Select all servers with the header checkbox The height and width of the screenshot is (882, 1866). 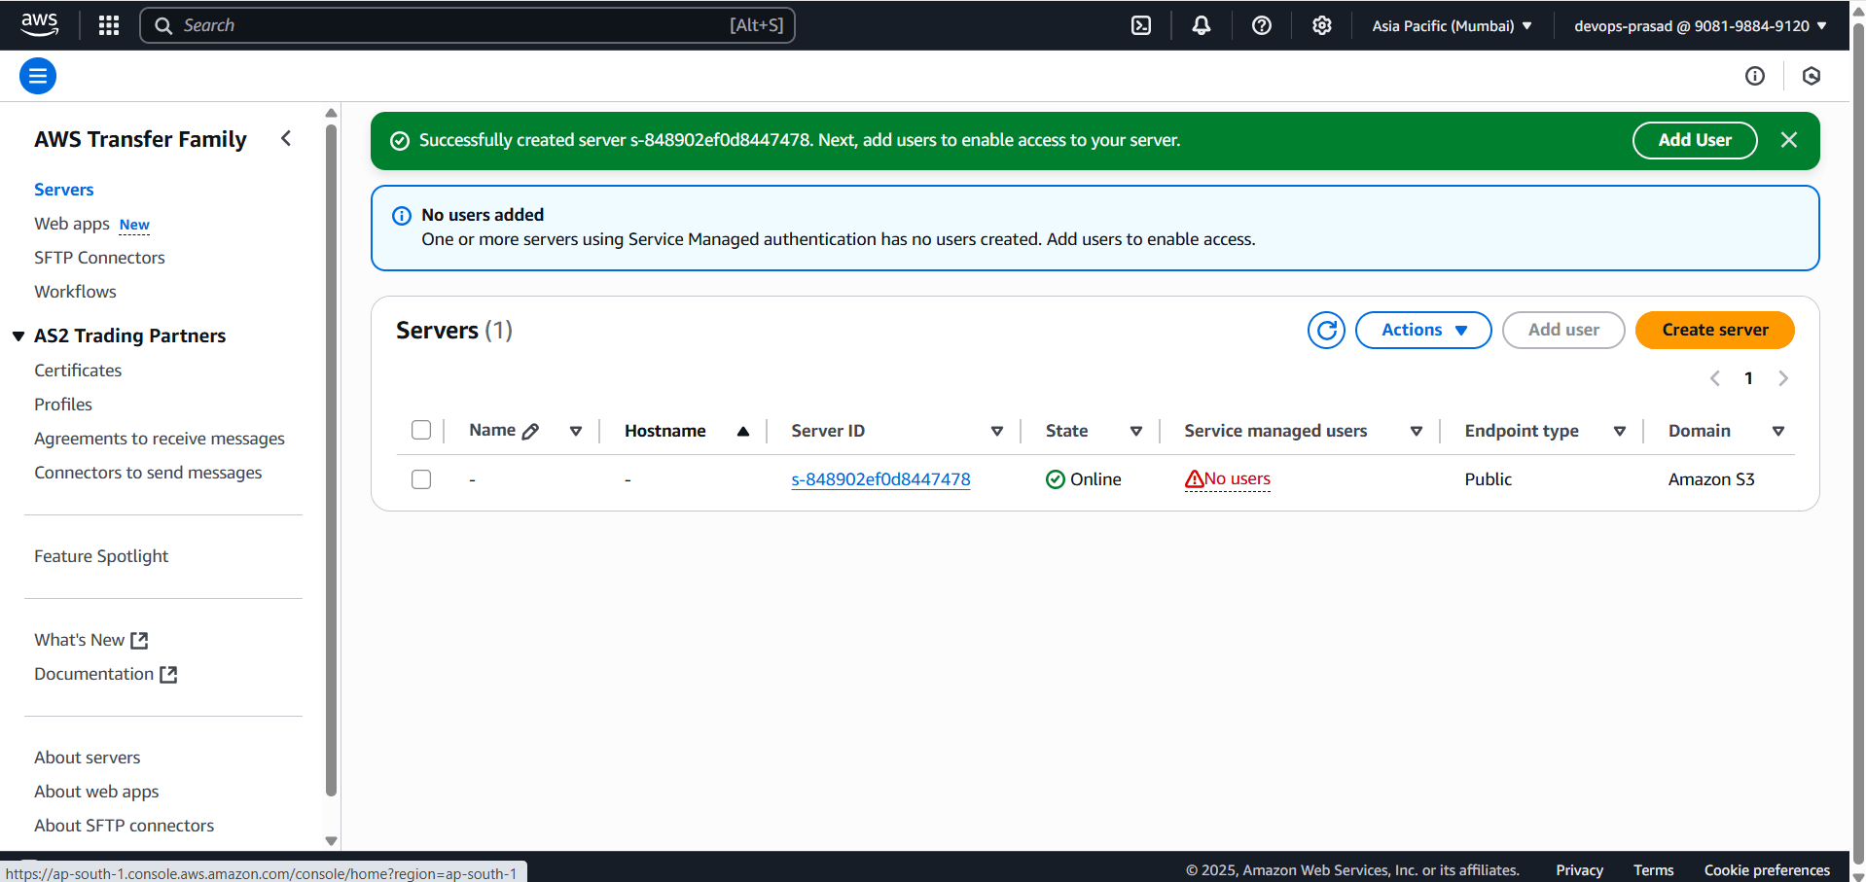(x=421, y=430)
